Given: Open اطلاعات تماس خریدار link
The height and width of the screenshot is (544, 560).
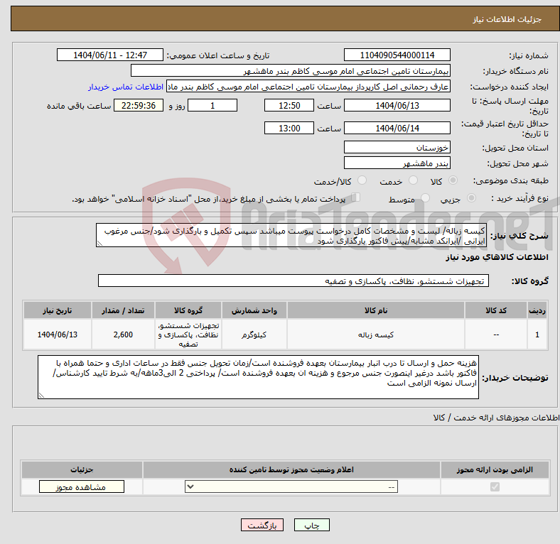Looking at the screenshot, I should [x=126, y=87].
